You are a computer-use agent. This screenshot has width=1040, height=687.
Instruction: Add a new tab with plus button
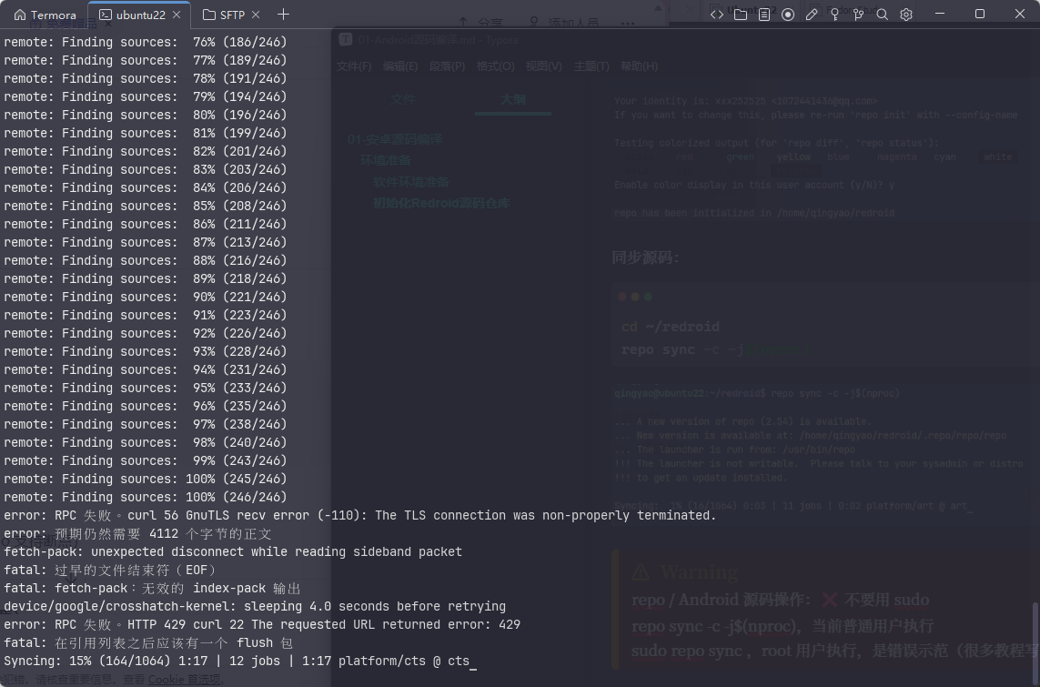[283, 15]
